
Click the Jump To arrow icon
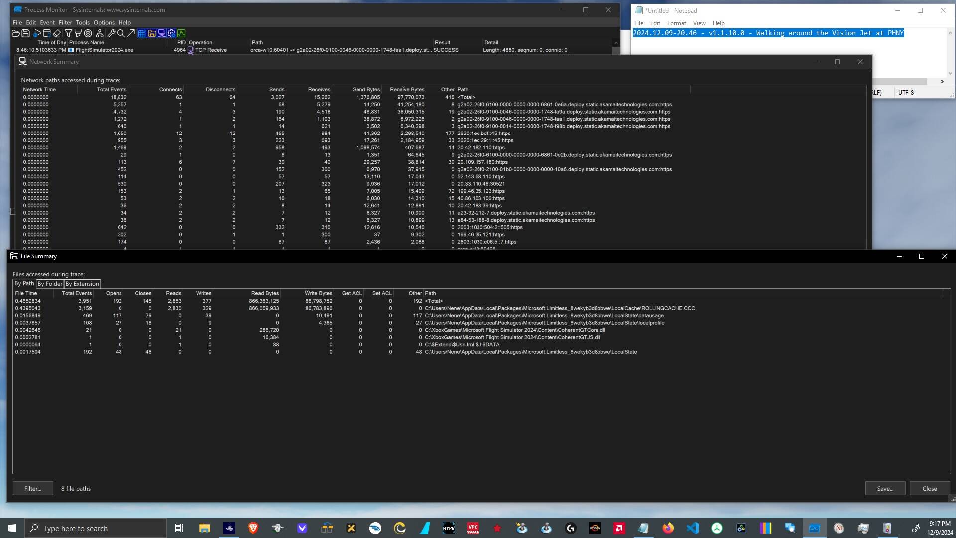(x=130, y=33)
